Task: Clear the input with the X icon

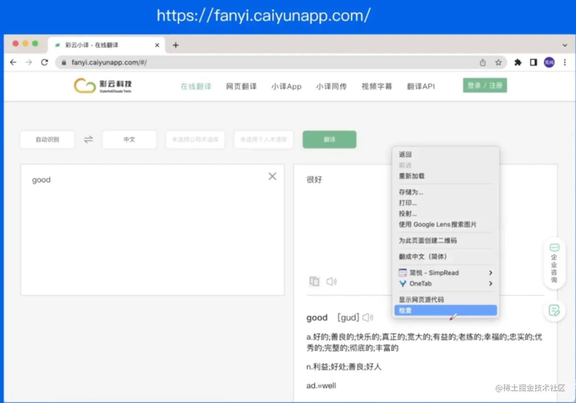Action: (x=272, y=176)
